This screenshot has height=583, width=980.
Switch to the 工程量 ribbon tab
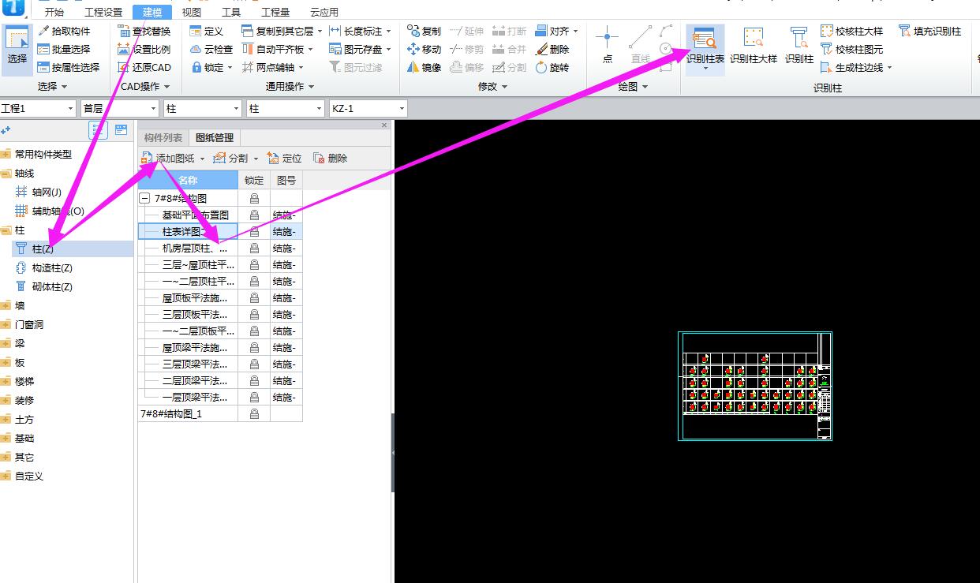[x=275, y=12]
